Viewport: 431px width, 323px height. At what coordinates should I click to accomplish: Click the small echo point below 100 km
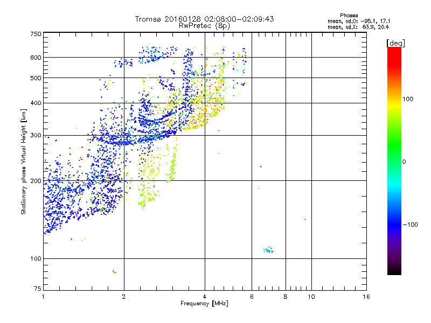(114, 272)
